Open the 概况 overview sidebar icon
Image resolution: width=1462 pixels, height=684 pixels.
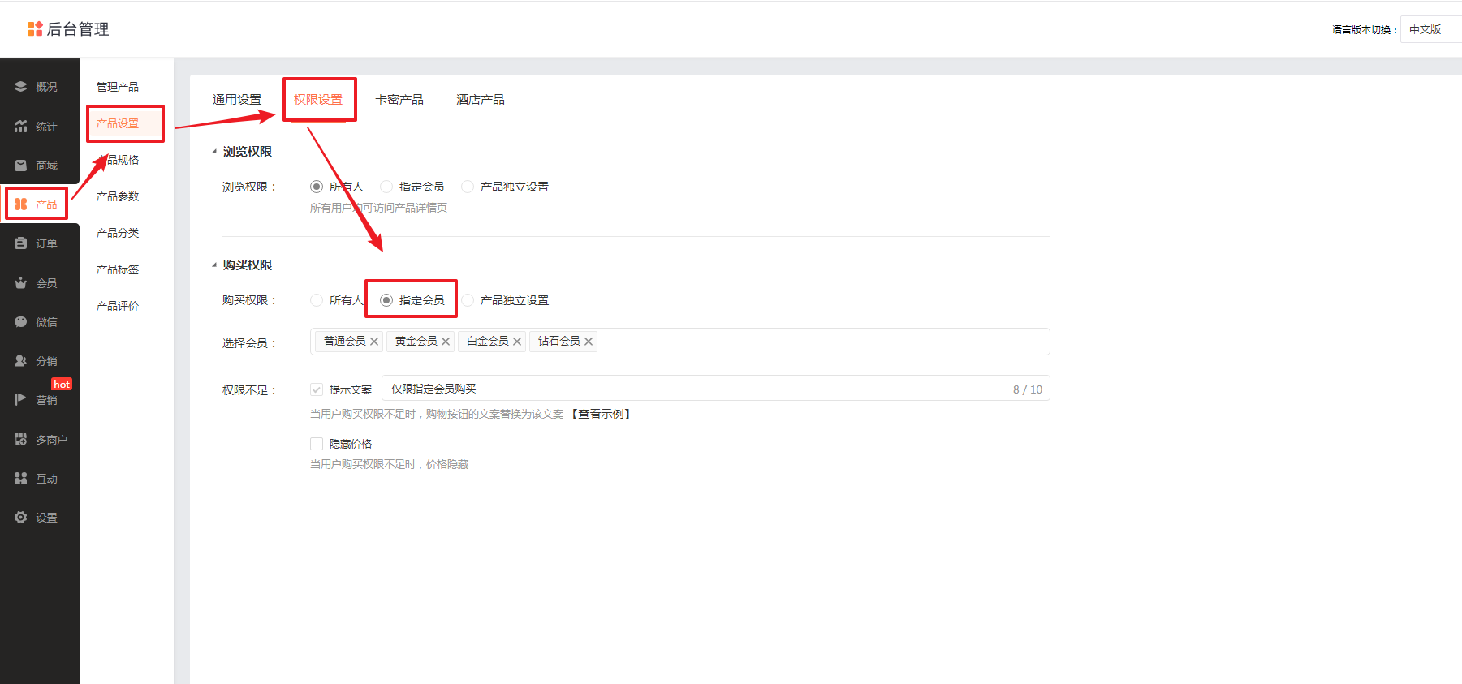pos(21,87)
